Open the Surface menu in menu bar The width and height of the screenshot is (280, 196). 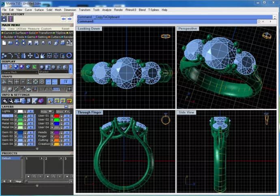pyautogui.click(x=39, y=10)
